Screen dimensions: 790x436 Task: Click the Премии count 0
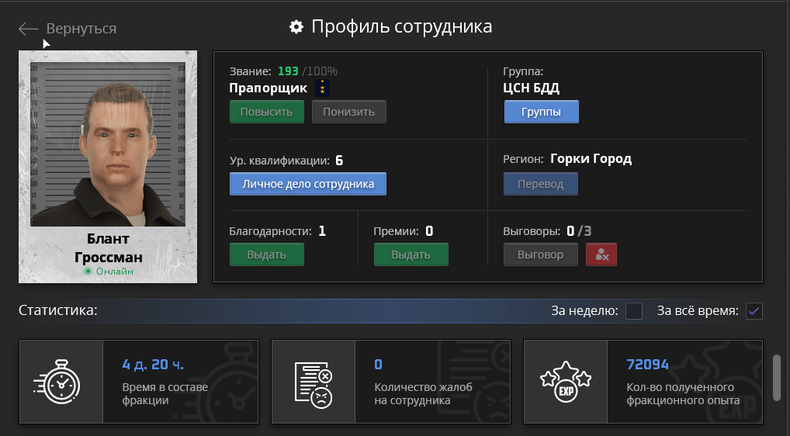click(x=429, y=231)
